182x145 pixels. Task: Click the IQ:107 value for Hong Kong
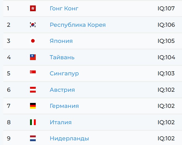click(166, 8)
